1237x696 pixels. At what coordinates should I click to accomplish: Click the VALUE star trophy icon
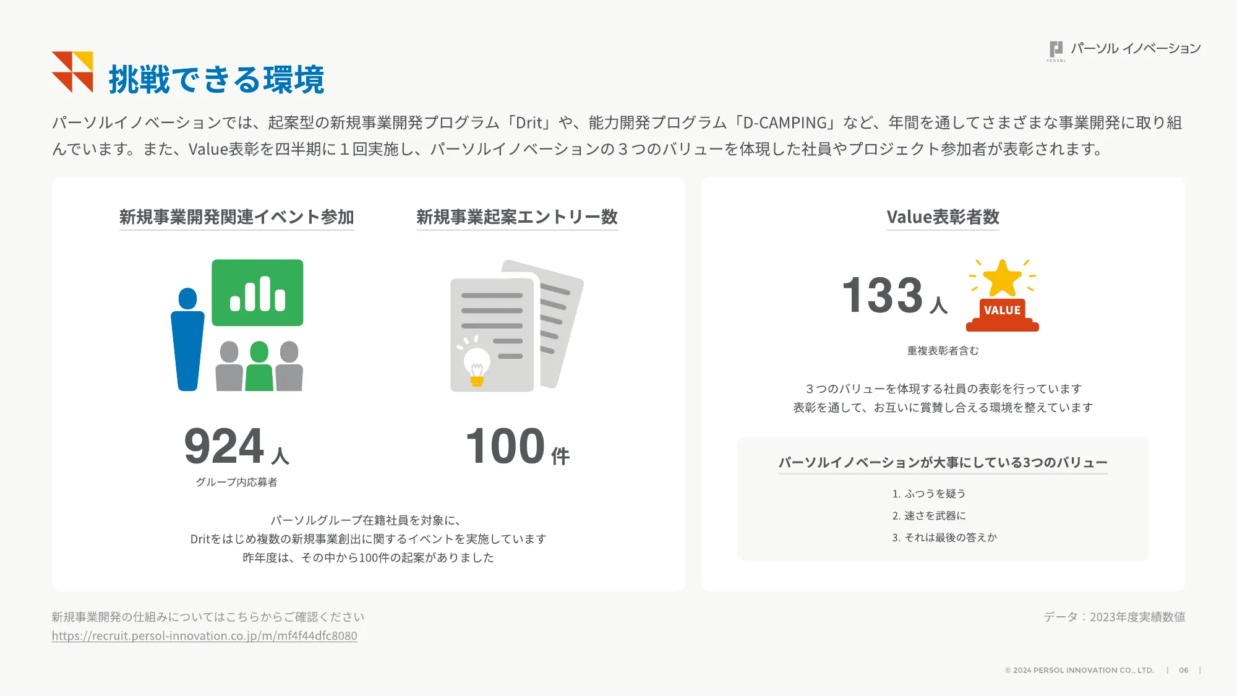[1003, 295]
